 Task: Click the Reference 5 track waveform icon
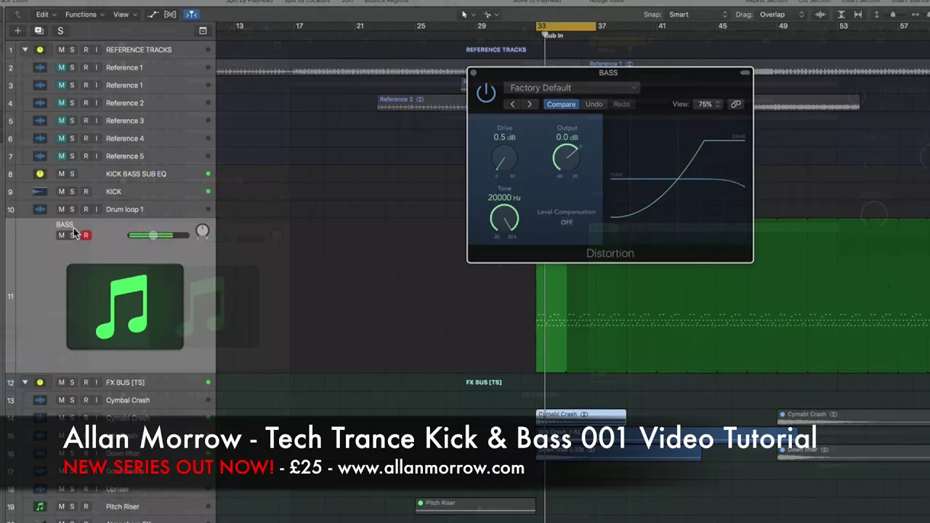(40, 156)
